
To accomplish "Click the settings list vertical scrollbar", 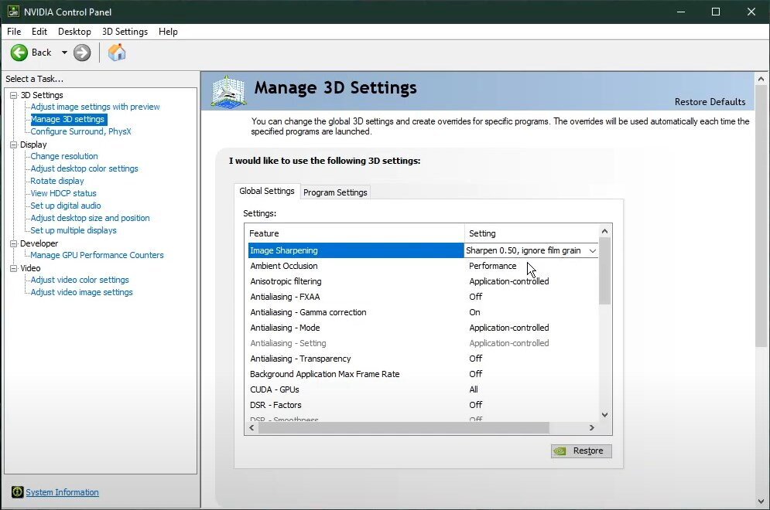I will click(604, 270).
